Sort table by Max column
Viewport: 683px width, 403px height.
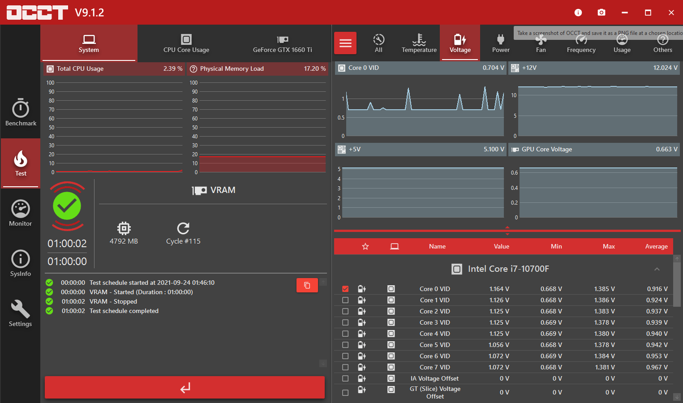click(x=609, y=246)
